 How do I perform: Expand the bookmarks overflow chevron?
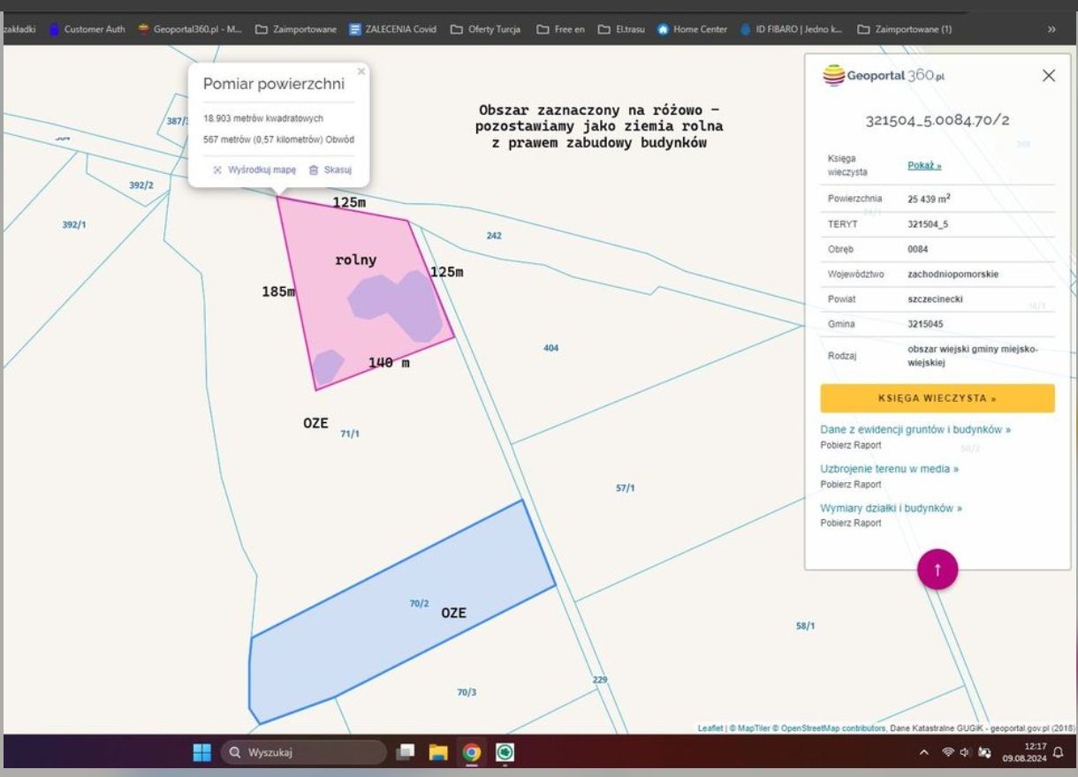(x=1051, y=29)
